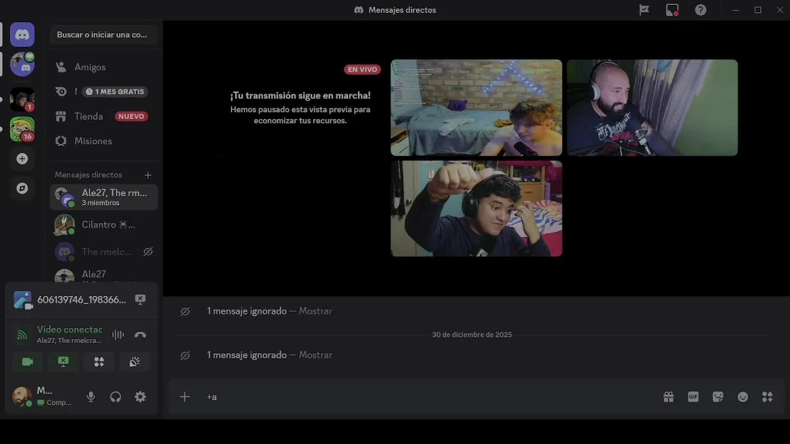
Task: Deafen with the headphones icon
Action: [115, 397]
